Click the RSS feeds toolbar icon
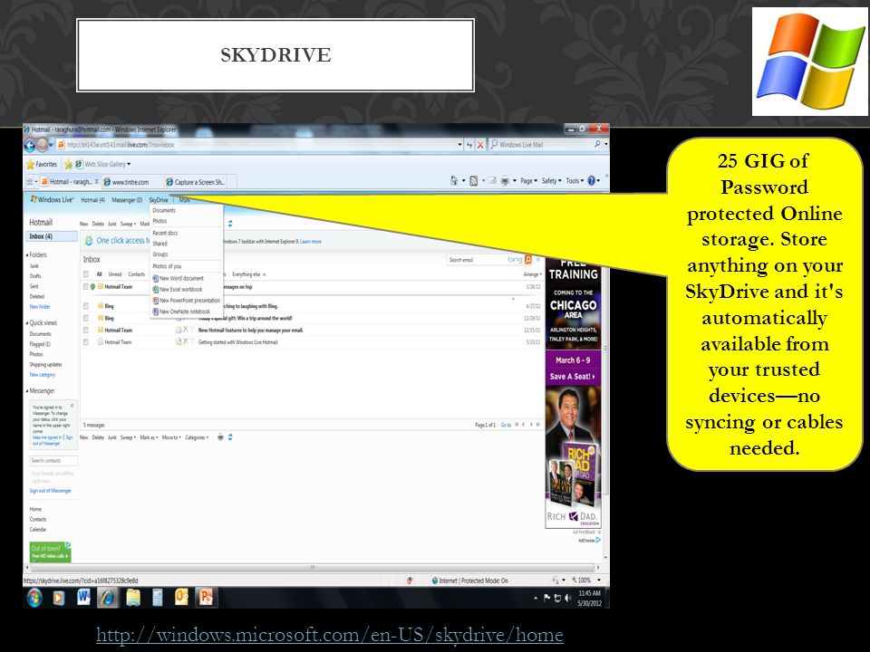The height and width of the screenshot is (652, 870). [x=473, y=181]
